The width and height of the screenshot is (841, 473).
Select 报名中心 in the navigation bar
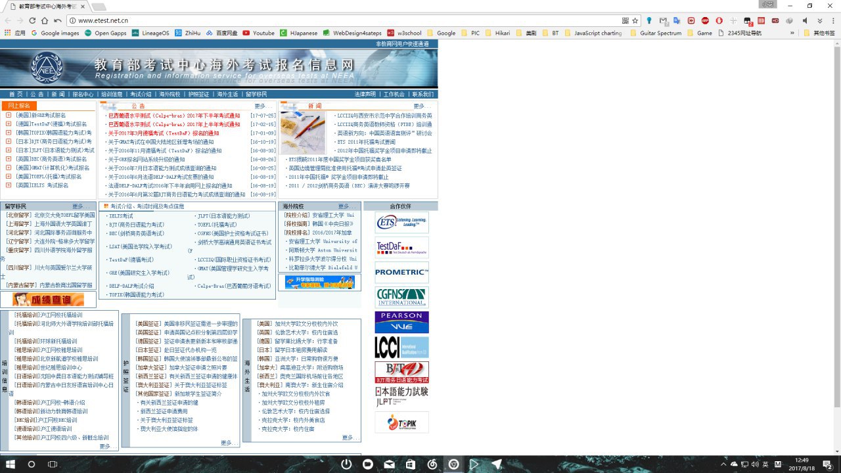(x=83, y=94)
